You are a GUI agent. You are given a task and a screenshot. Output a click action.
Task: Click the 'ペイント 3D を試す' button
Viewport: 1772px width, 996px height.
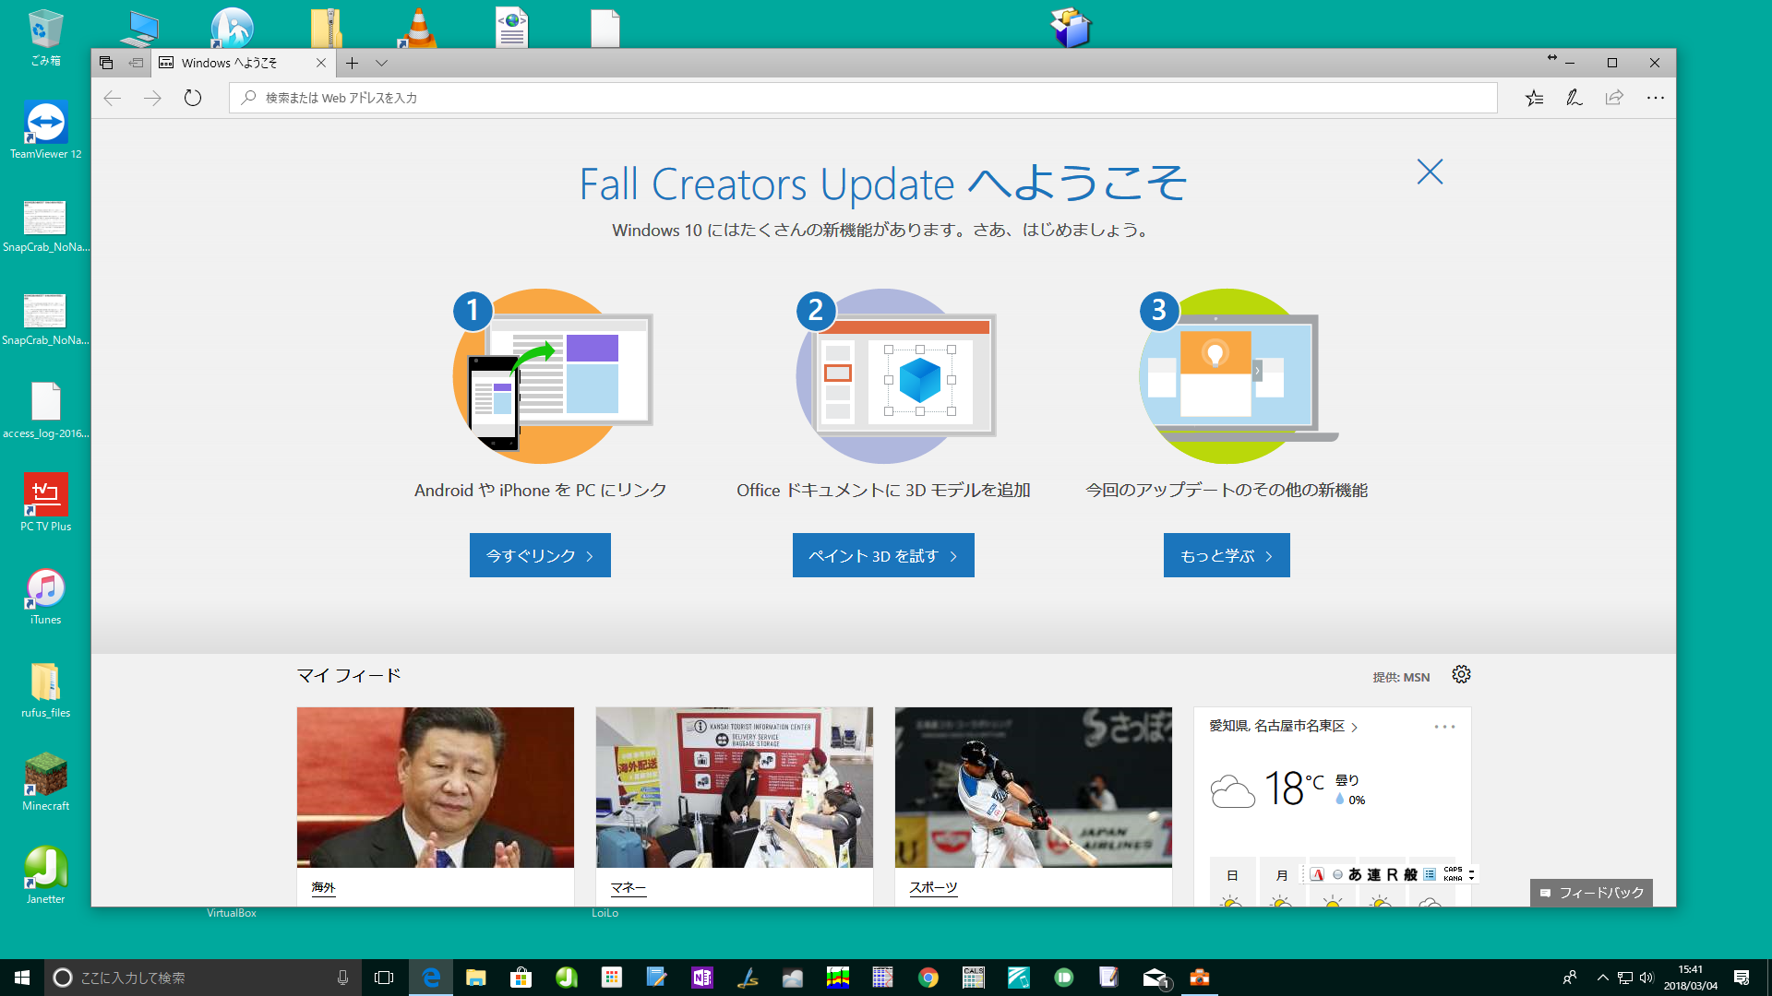pos(883,555)
